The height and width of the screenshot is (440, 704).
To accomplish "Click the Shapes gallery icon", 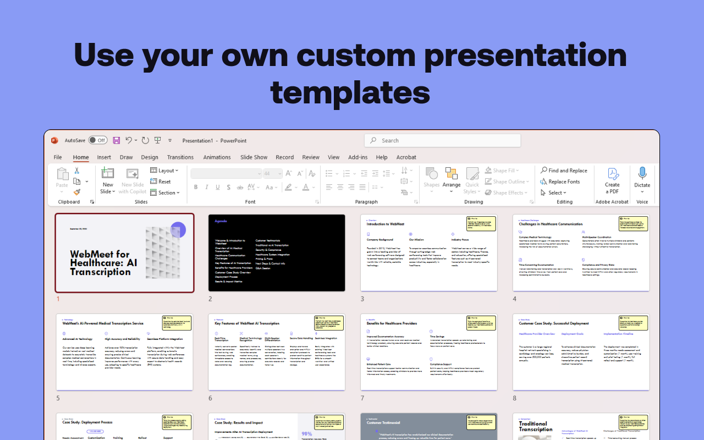I will point(431,175).
